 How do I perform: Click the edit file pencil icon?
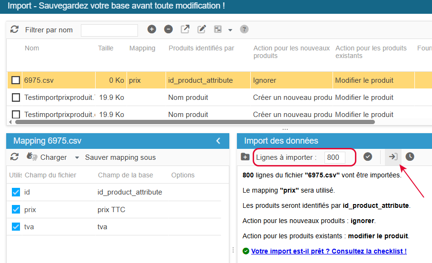[202, 29]
